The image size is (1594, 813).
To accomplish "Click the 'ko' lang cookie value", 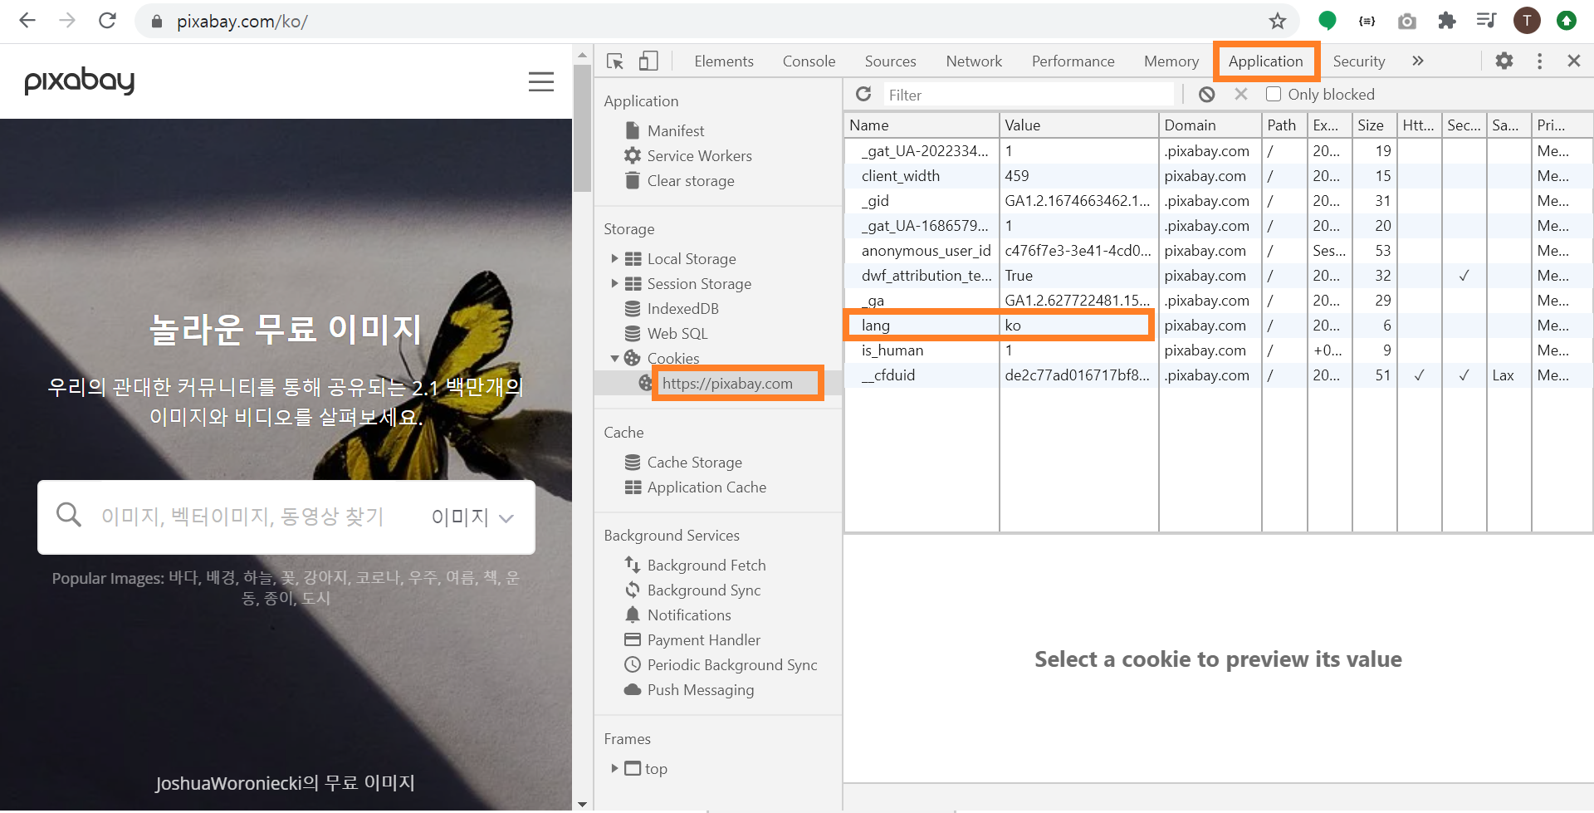I will [1012, 325].
